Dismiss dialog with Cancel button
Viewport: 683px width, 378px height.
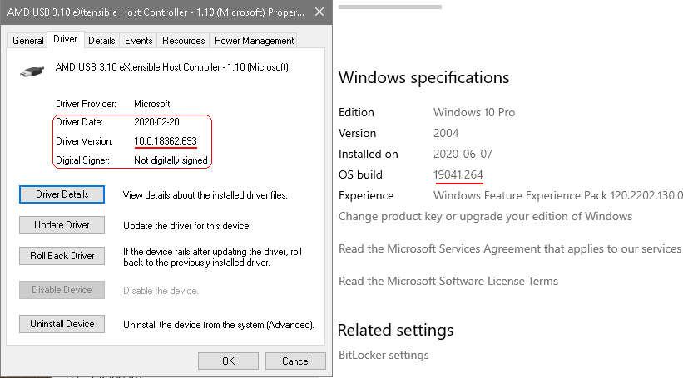[296, 361]
